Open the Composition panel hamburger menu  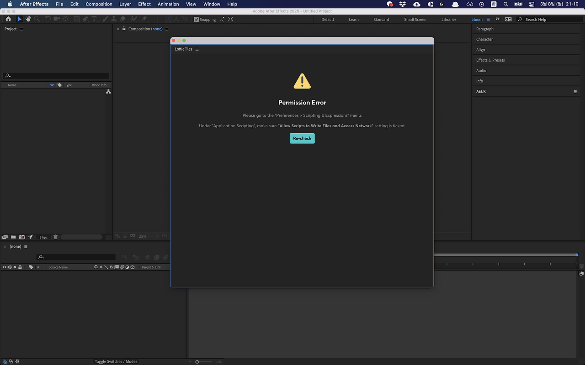(x=167, y=29)
